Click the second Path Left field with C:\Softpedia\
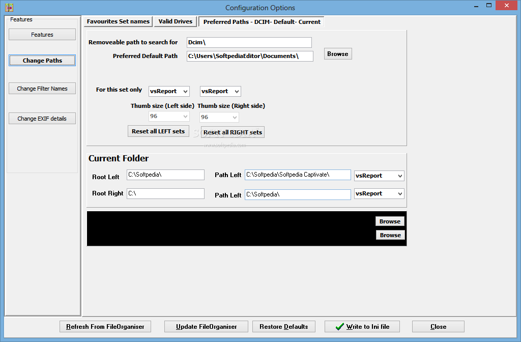This screenshot has width=521, height=342. (x=298, y=195)
